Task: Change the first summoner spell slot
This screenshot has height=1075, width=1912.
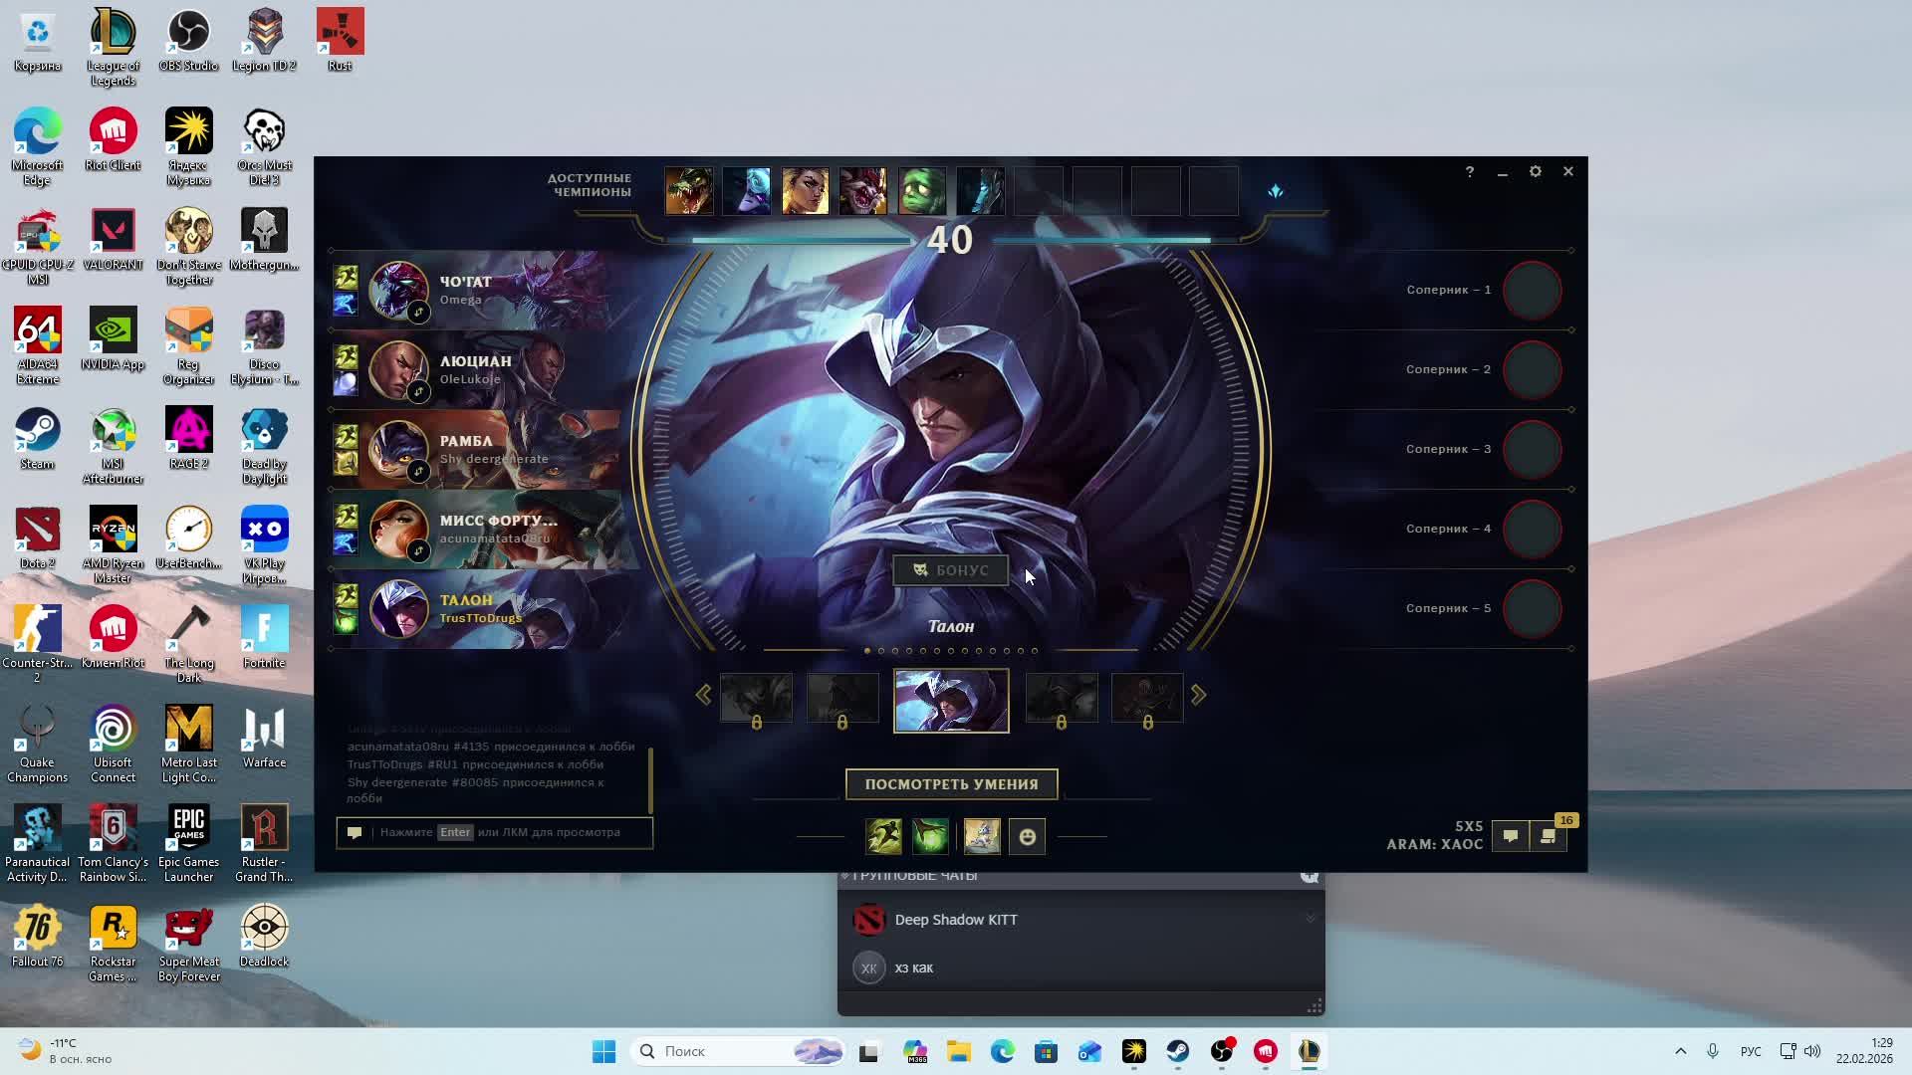Action: coord(883,837)
